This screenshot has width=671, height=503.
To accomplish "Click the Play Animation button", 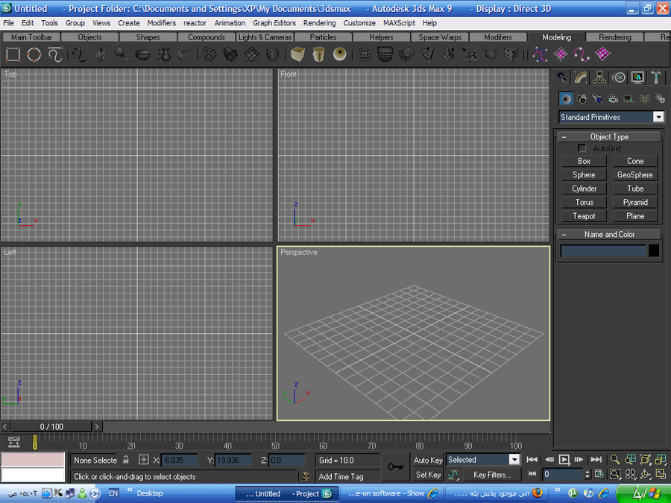I will [x=564, y=460].
